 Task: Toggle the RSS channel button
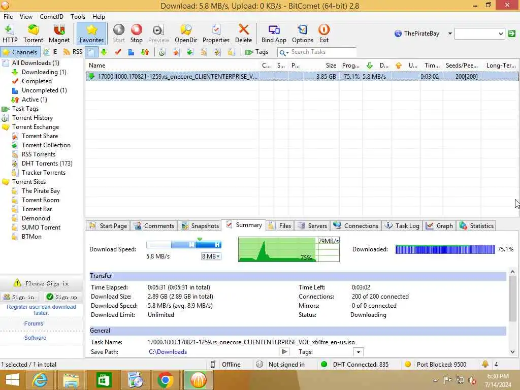[x=73, y=52]
